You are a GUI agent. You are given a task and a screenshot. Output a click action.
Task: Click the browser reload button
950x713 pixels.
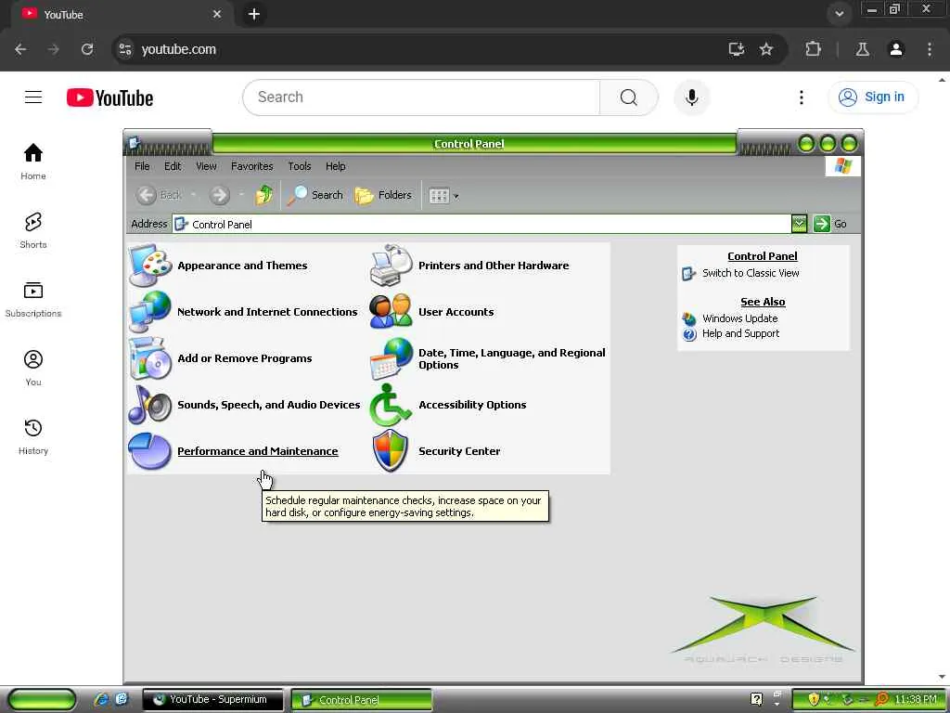(x=87, y=49)
